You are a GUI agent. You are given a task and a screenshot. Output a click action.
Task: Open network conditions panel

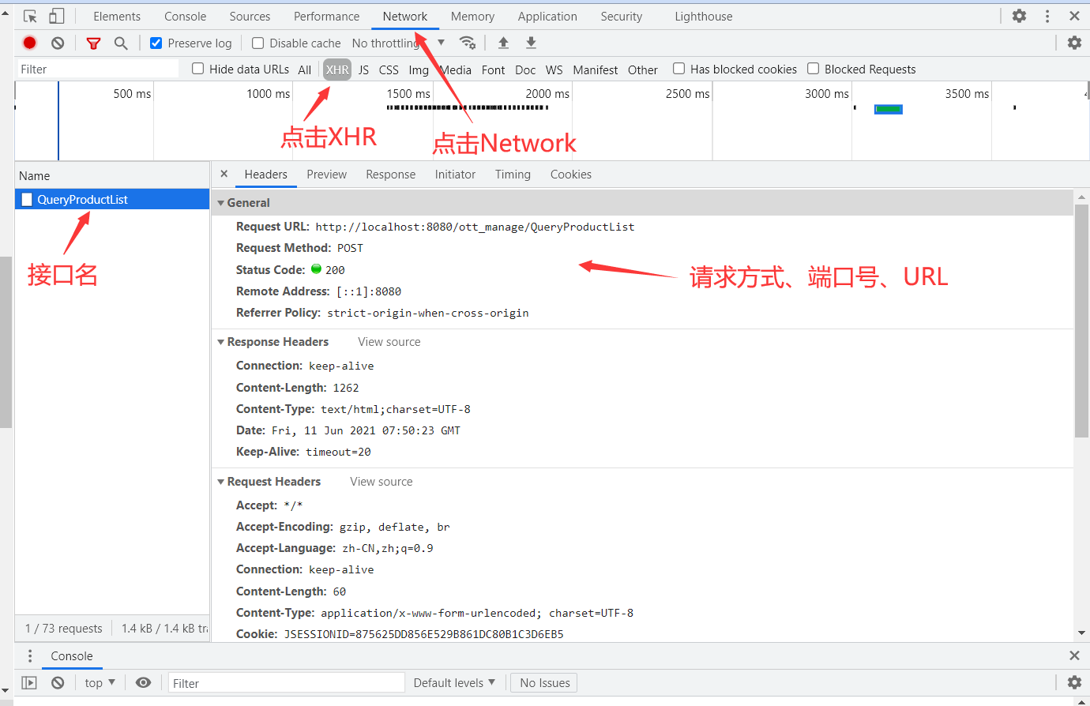coord(468,43)
